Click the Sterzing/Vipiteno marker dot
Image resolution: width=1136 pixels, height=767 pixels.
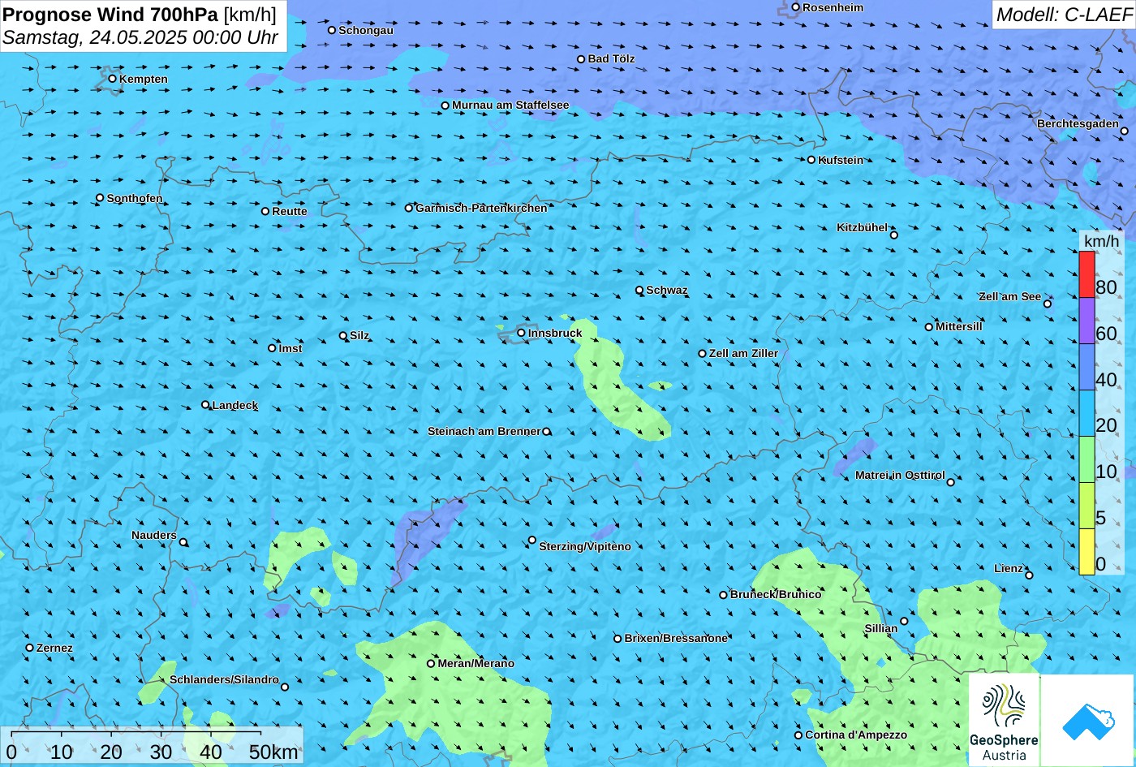coord(532,540)
